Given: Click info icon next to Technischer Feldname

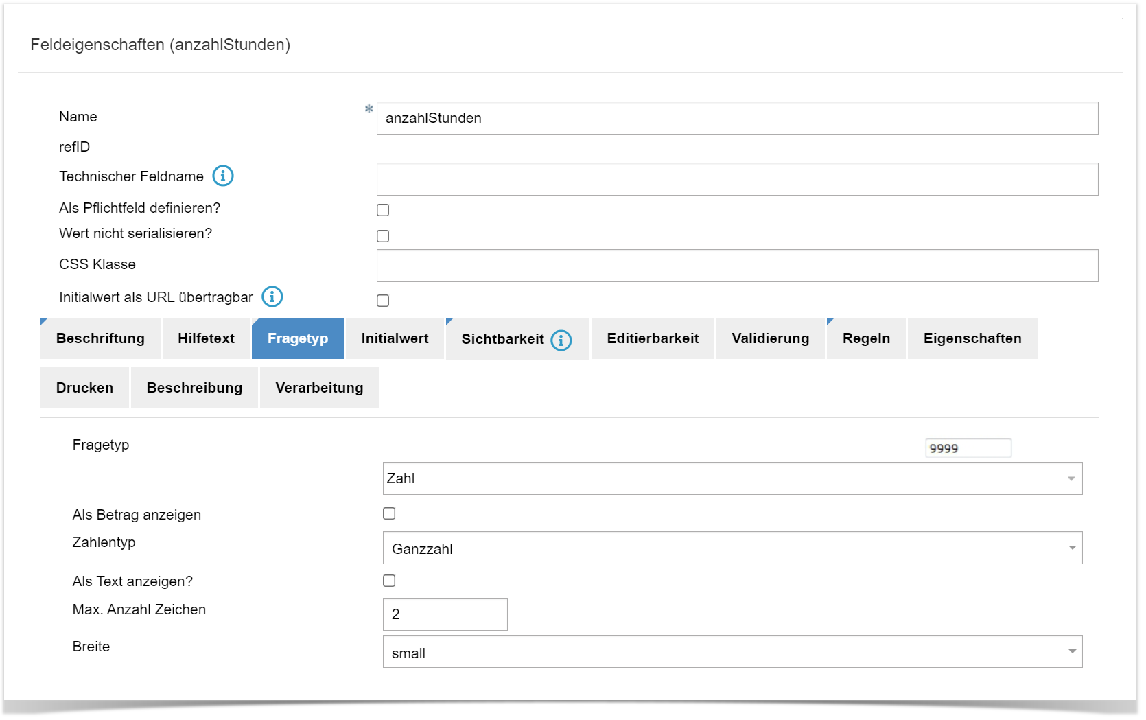Looking at the screenshot, I should pyautogui.click(x=223, y=176).
